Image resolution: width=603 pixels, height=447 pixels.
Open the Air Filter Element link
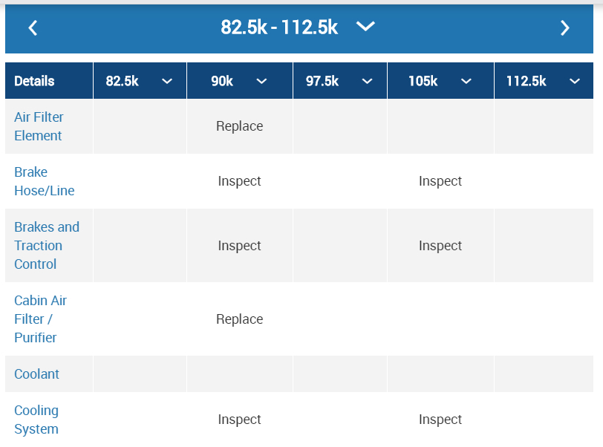(x=39, y=126)
